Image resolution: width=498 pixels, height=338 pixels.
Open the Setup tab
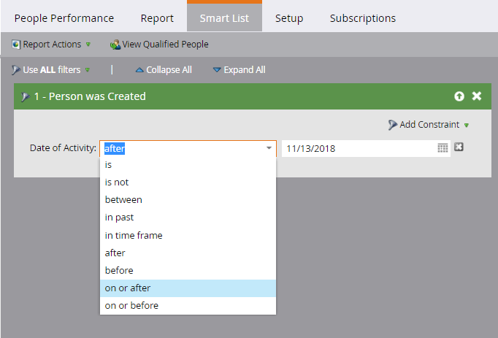click(289, 18)
